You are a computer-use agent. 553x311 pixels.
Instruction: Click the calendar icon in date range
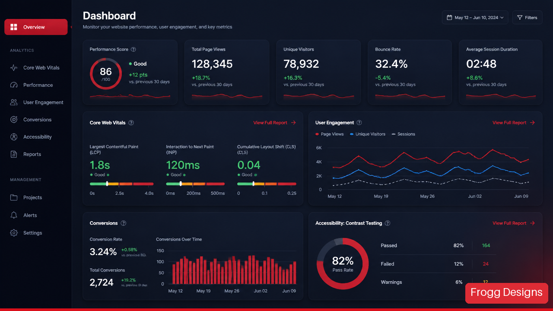tap(449, 18)
